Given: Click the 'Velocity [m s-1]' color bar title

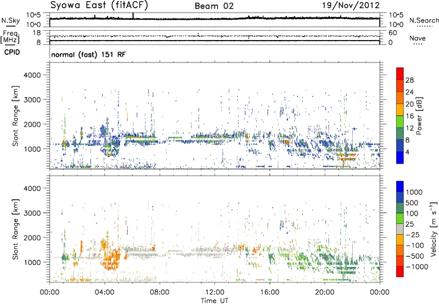Looking at the screenshot, I should (434, 229).
